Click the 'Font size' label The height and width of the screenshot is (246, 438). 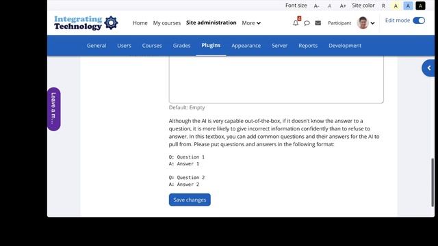point(296,5)
